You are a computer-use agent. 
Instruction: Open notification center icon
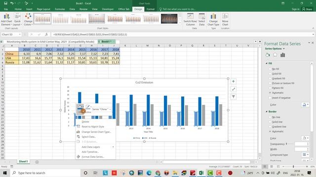[309, 173]
